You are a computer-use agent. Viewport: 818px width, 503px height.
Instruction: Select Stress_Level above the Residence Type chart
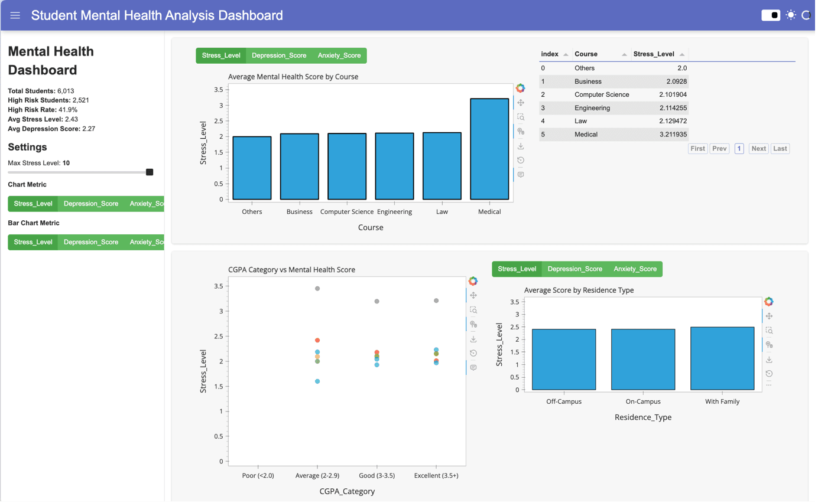519,270
